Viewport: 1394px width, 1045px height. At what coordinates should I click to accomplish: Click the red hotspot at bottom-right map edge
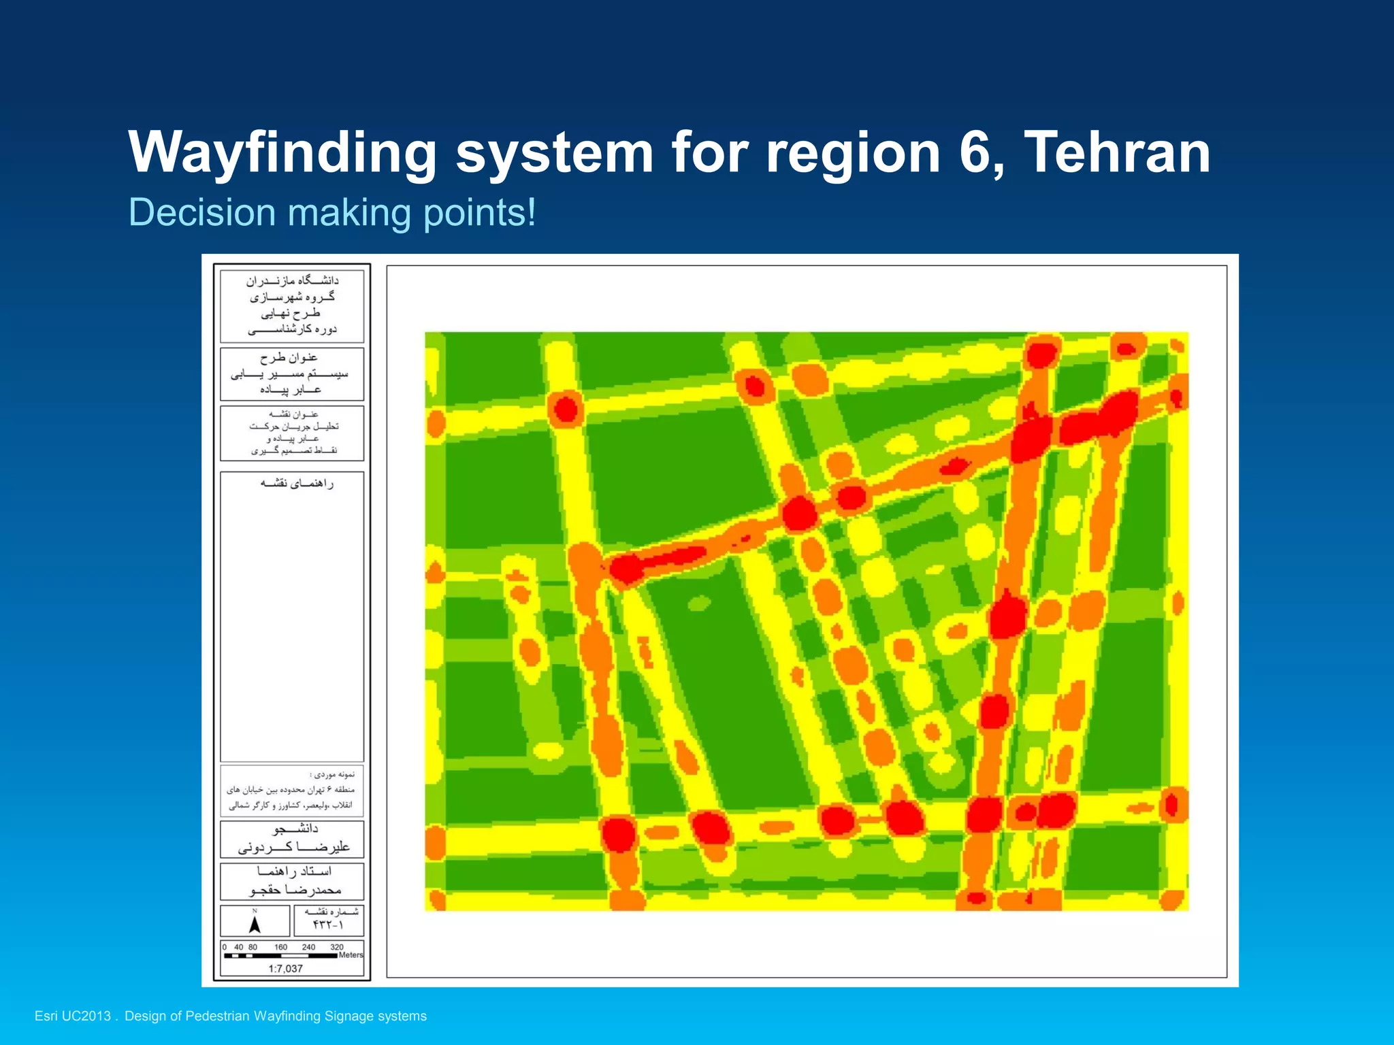(1172, 805)
